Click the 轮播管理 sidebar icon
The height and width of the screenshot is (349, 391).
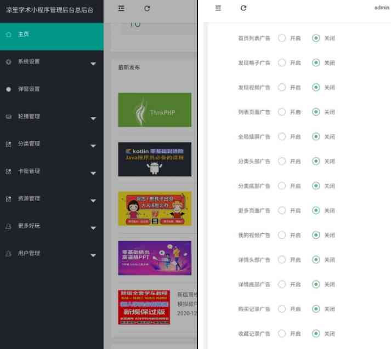8,117
